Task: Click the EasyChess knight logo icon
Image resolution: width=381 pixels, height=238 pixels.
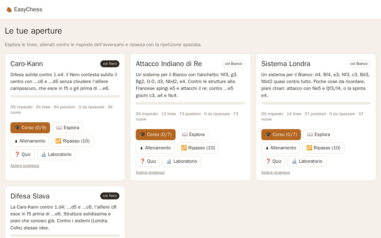Action: (9, 10)
